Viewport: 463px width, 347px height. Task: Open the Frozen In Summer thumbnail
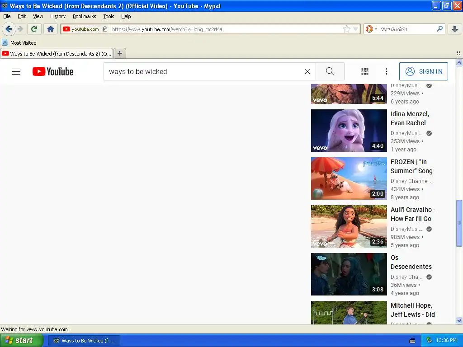(349, 178)
